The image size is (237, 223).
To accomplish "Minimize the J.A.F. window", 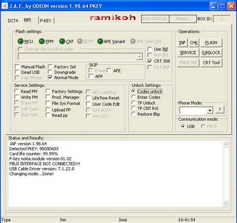I will [x=214, y=6].
